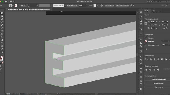Select the Column Graph tool
This screenshot has width=170, height=95.
click(2, 46)
